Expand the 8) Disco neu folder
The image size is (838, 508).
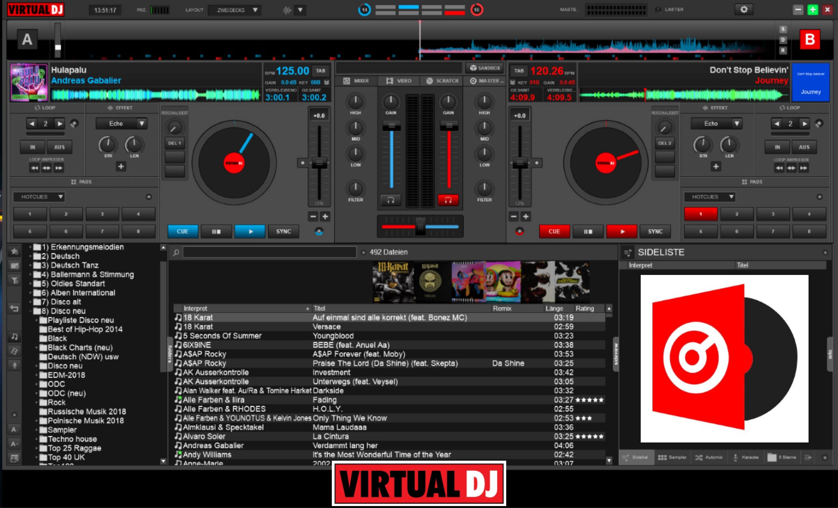pos(30,311)
